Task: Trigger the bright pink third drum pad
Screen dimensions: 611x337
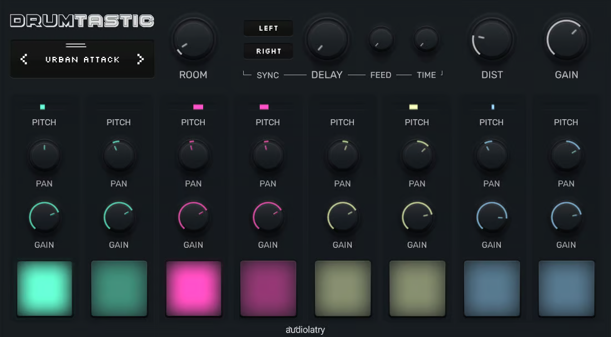Action: point(194,289)
